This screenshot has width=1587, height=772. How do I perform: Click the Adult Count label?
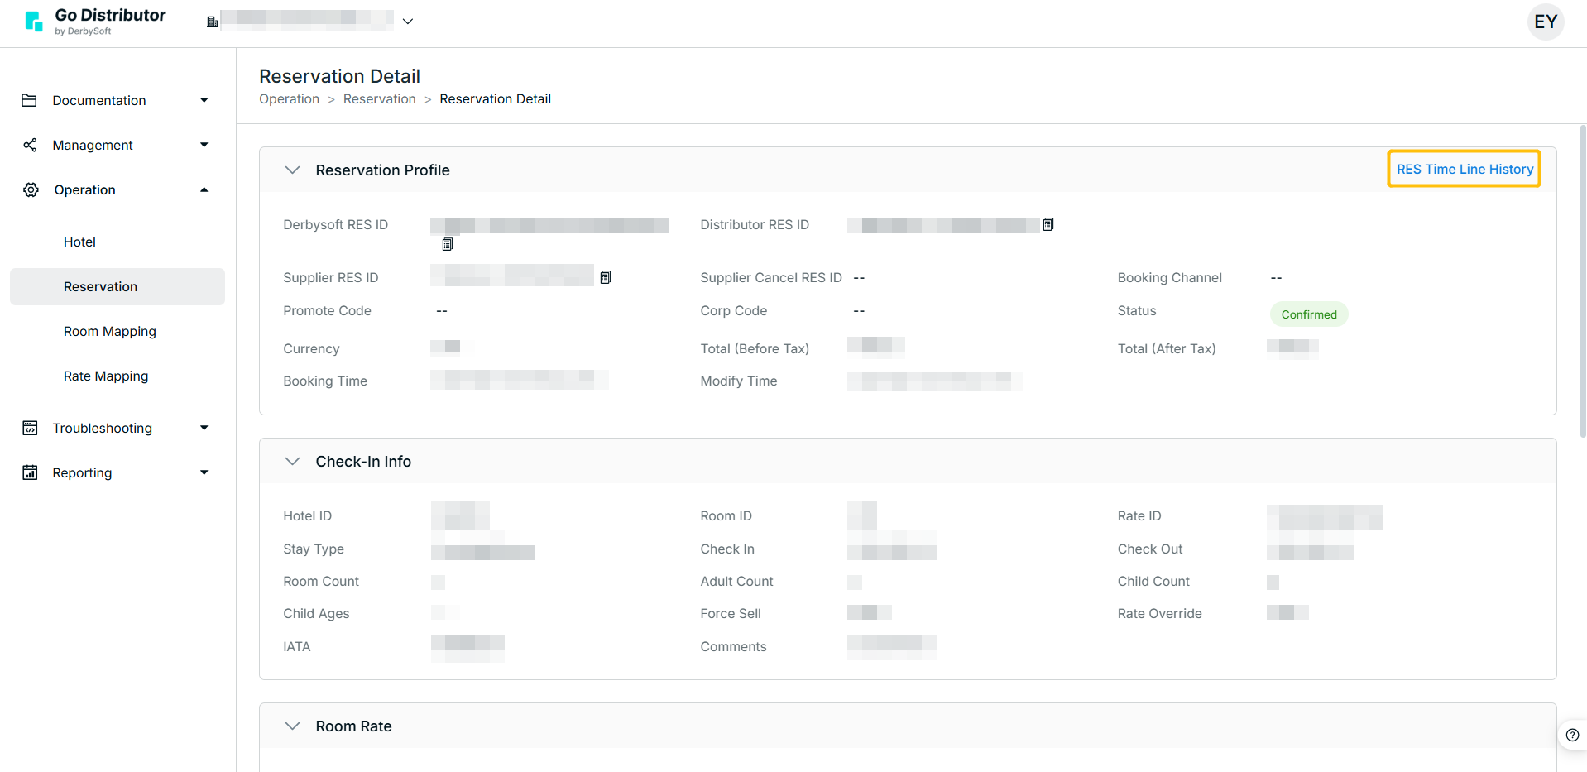coord(736,581)
